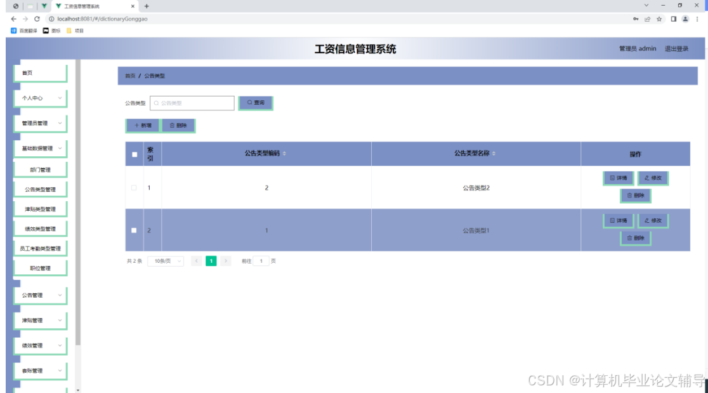Viewport: 708px width, 393px height.
Task: Click 修改 edit icon on 公告类型1 row
Action: (x=652, y=220)
